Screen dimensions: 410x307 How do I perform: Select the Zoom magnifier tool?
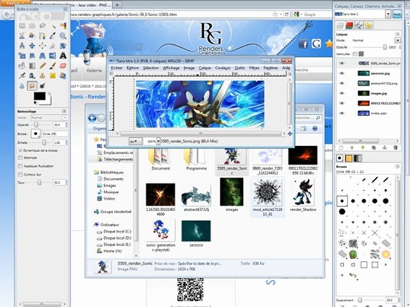pyautogui.click(x=63, y=35)
